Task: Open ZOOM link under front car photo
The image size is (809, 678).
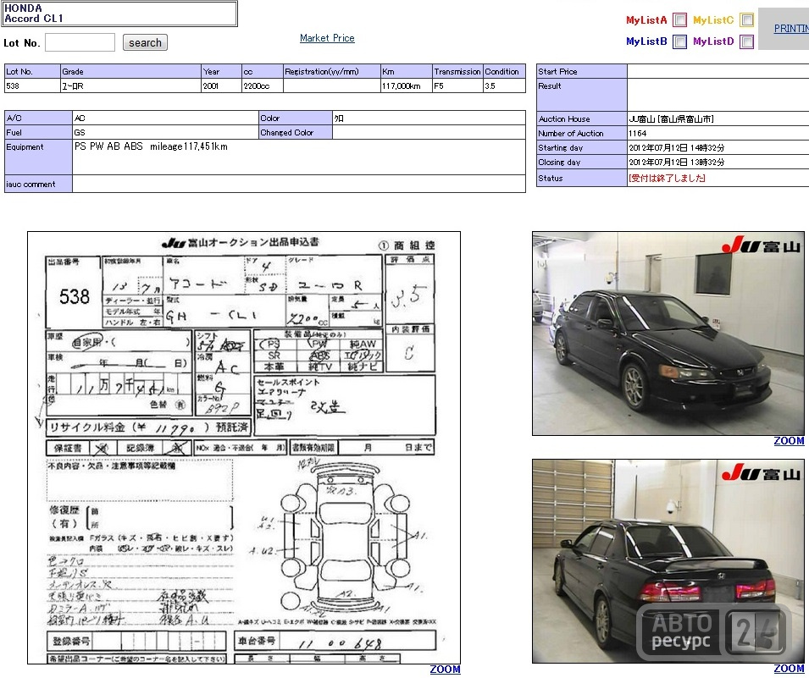Action: pyautogui.click(x=789, y=441)
